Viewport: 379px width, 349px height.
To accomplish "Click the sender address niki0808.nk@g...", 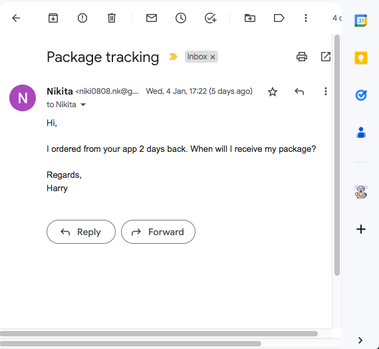I will 107,91.
